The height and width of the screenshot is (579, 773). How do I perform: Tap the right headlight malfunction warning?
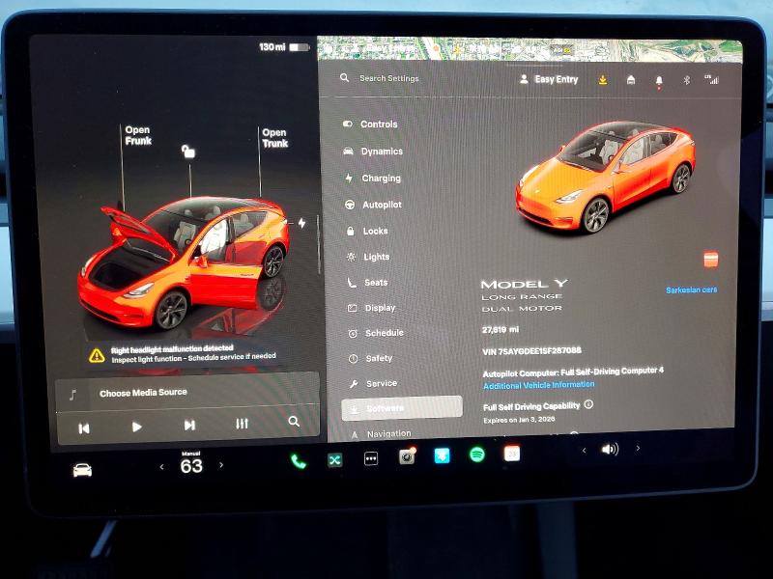click(x=184, y=354)
